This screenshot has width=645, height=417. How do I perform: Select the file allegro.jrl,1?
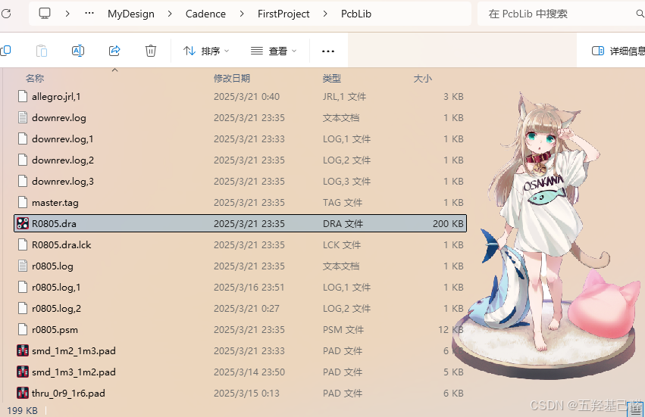240,97
